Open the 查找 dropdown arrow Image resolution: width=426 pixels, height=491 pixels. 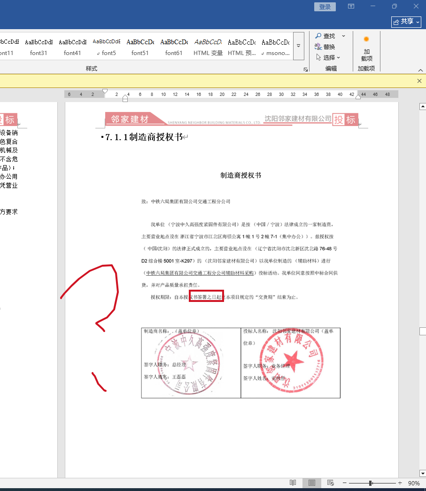tap(343, 36)
